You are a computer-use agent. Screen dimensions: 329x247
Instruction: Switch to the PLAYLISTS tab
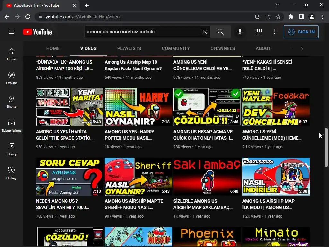coord(129,48)
